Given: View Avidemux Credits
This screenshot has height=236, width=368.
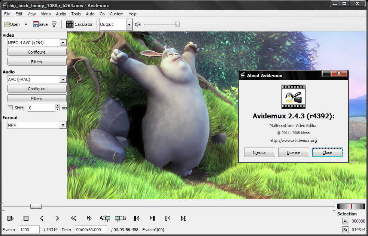Looking at the screenshot, I should pos(259,152).
